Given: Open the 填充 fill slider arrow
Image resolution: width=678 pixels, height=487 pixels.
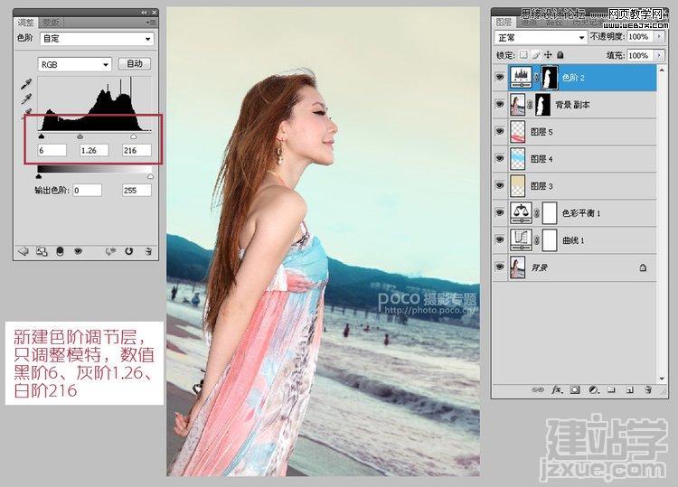Looking at the screenshot, I should tap(659, 55).
